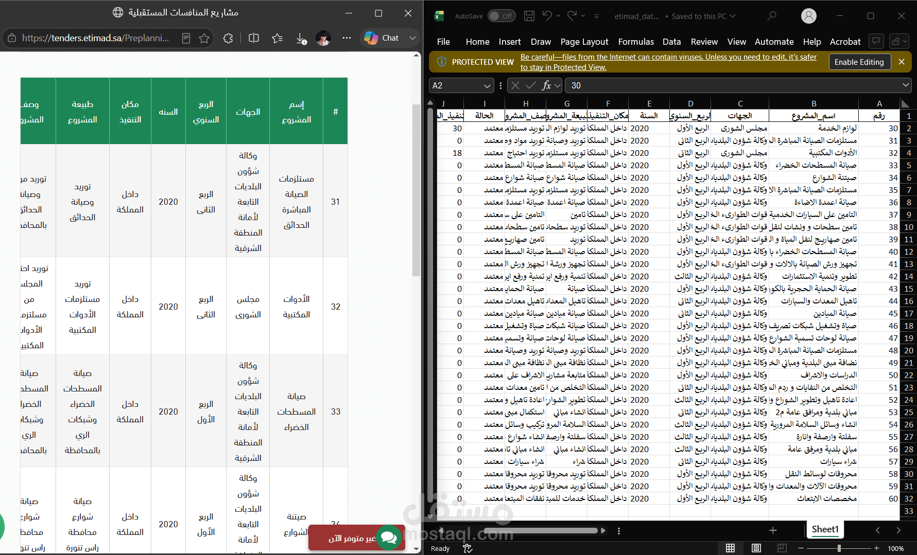Screen dimensions: 917x555
Task: Click the zoom in plus in Excel
Action: tap(876, 548)
